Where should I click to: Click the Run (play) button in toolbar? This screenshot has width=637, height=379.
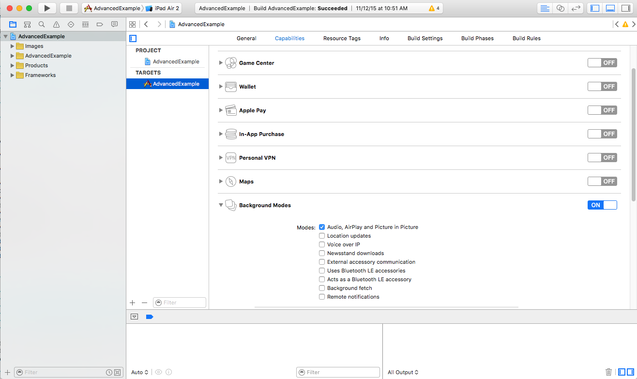click(x=47, y=8)
